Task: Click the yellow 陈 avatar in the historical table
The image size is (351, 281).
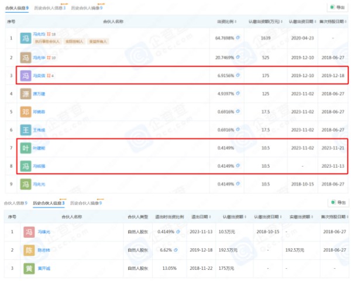Action: [29, 250]
